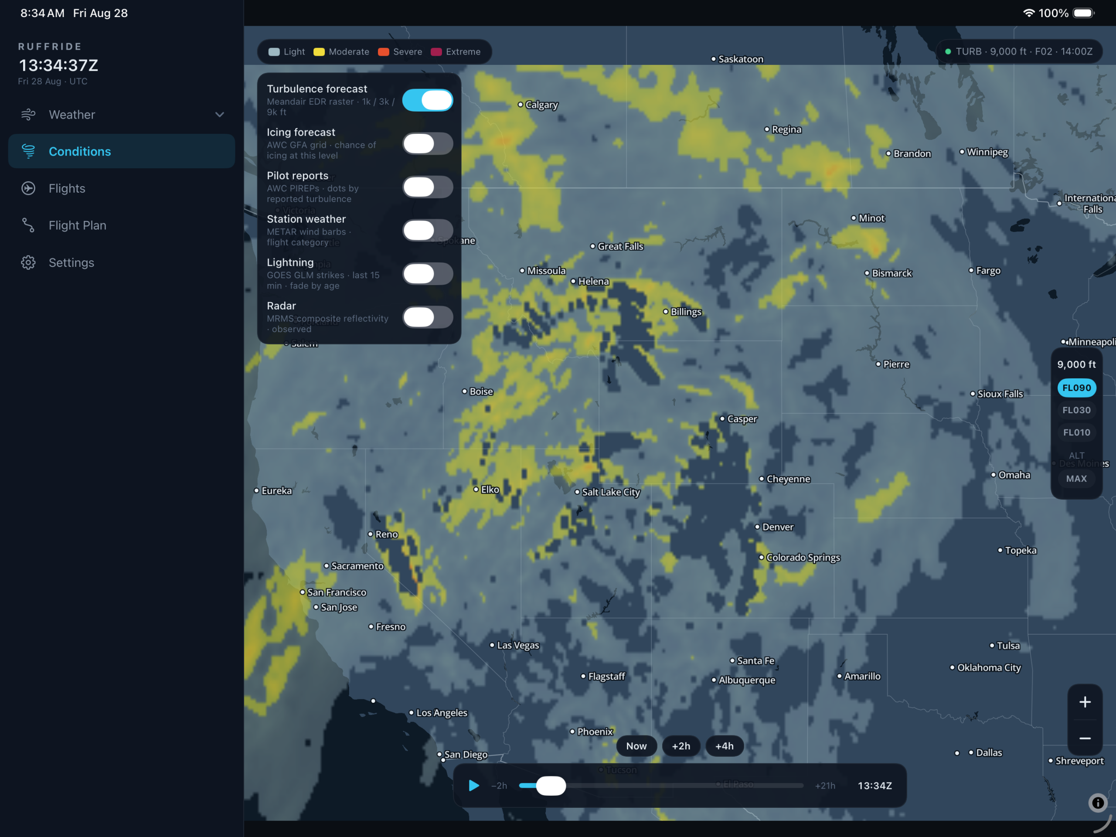This screenshot has height=837, width=1116.
Task: Click the Flights airplane icon
Action: tap(28, 188)
